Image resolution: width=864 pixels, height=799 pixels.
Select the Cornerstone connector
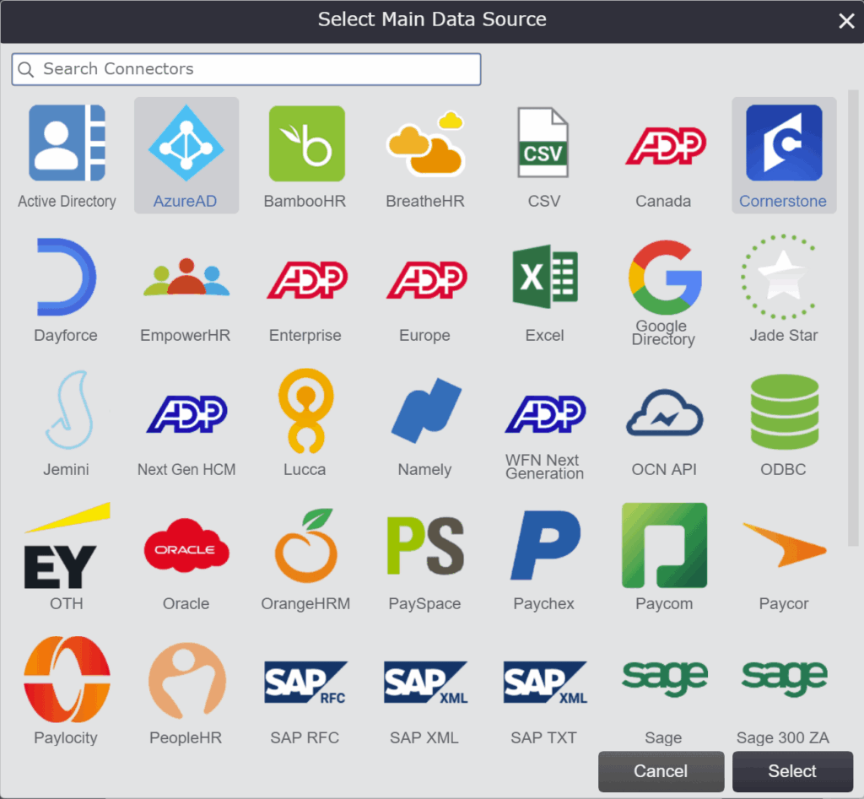pos(783,143)
